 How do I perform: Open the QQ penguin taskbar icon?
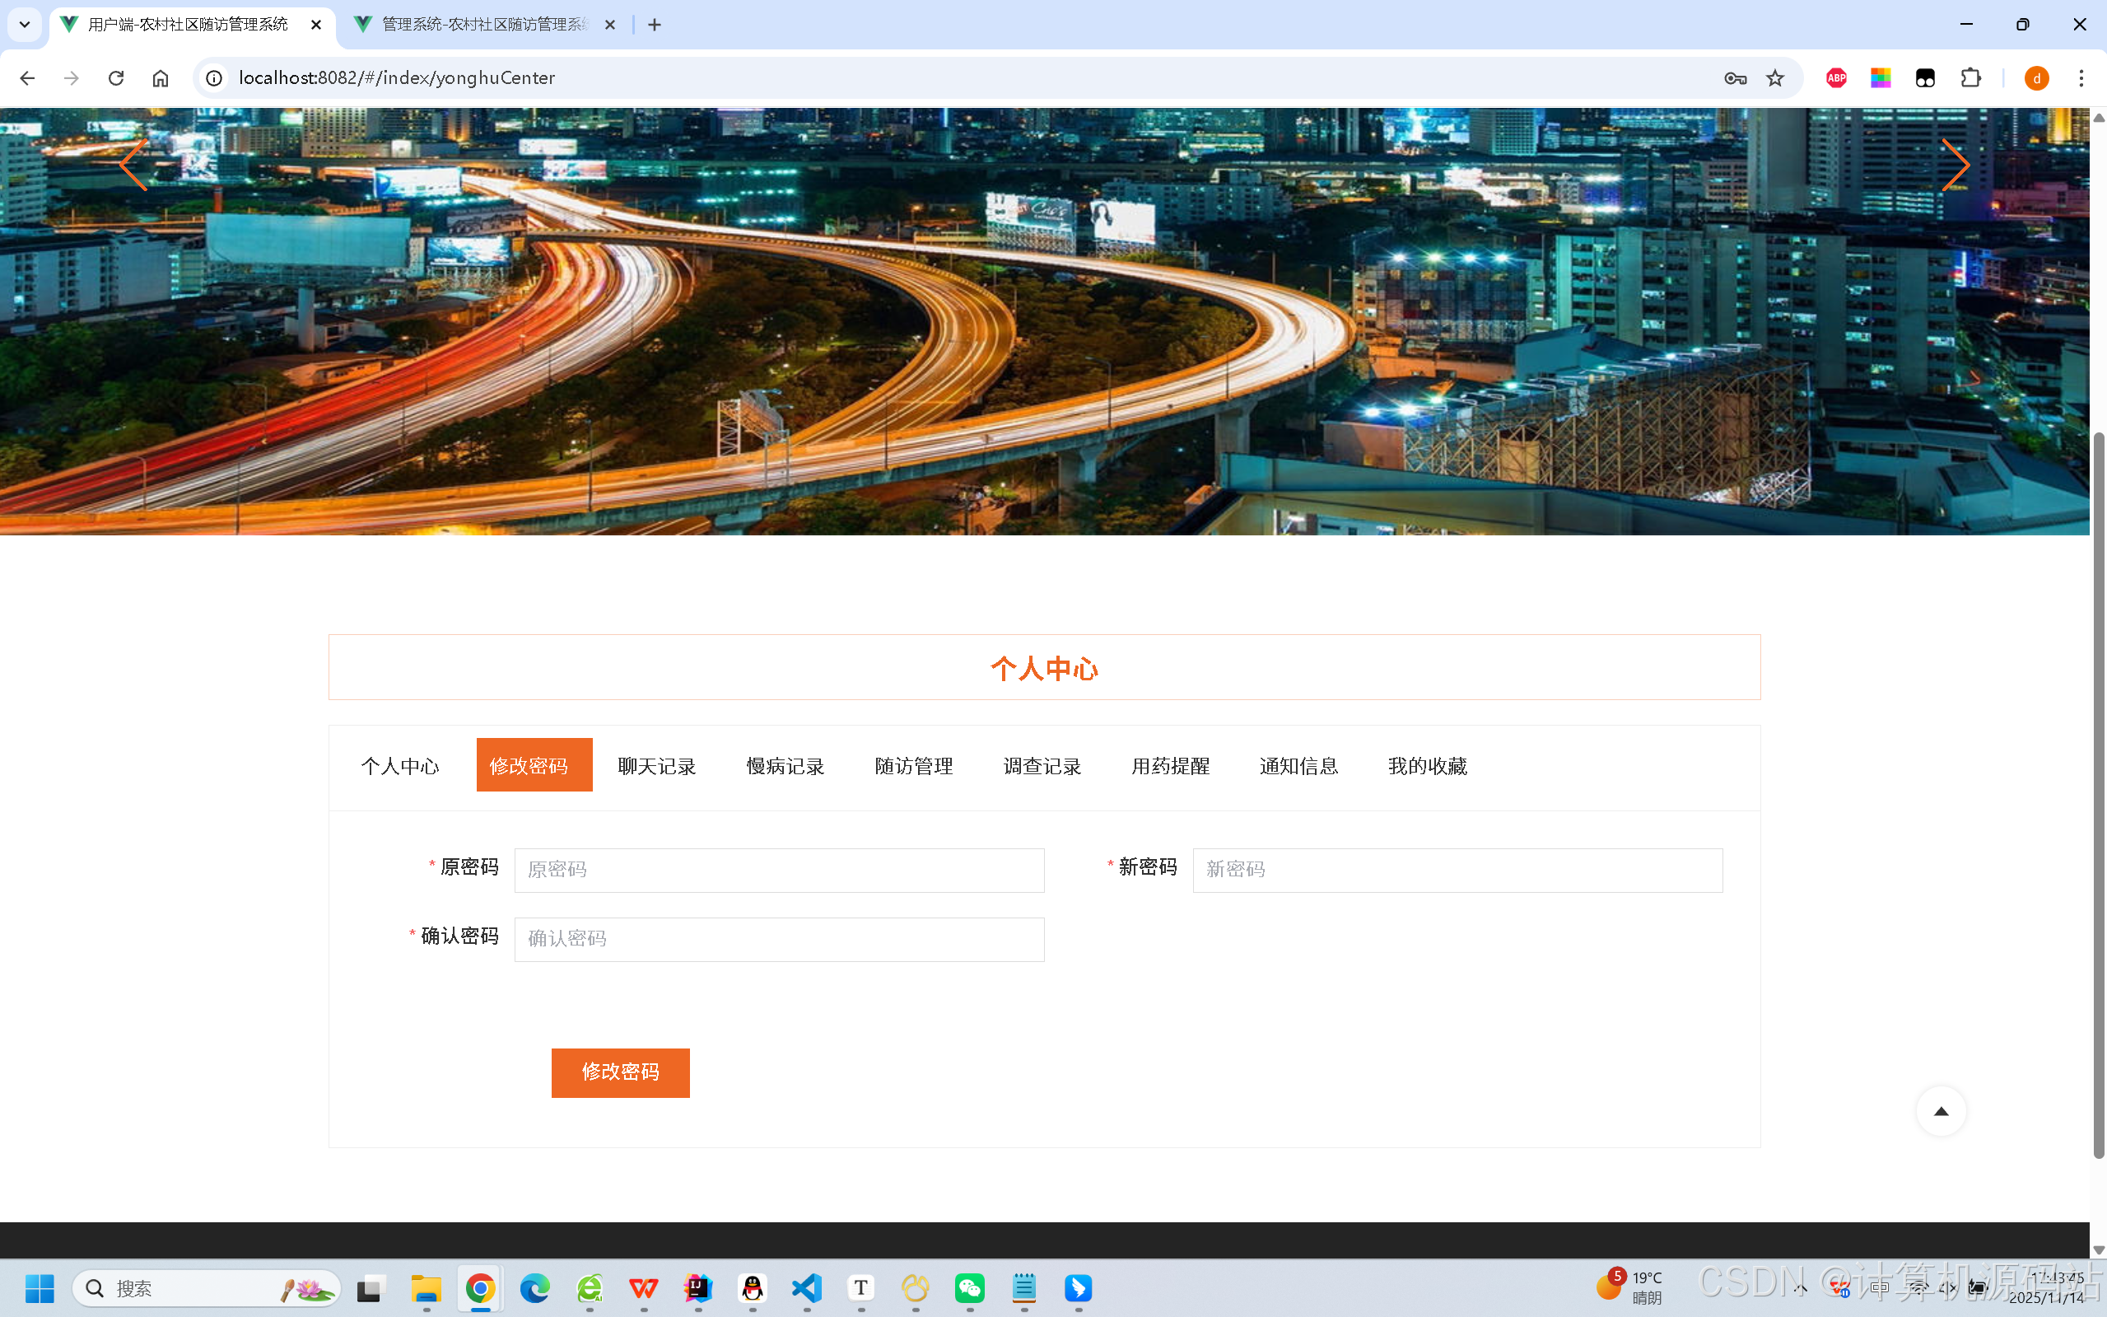click(753, 1287)
